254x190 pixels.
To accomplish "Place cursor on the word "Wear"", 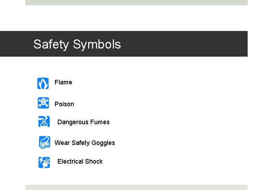I will (62, 143).
